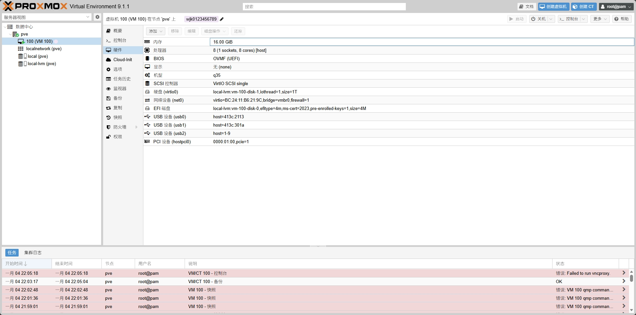Click the pencil icon to edit VM tags

tap(222, 19)
